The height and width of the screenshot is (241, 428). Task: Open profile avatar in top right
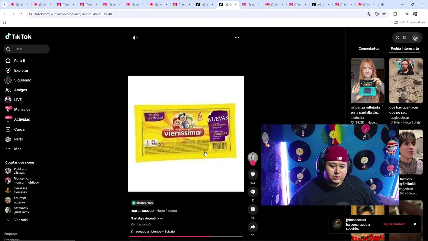tap(415, 38)
